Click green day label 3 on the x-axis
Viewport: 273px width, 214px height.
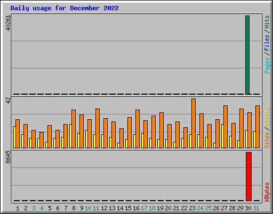point(34,208)
